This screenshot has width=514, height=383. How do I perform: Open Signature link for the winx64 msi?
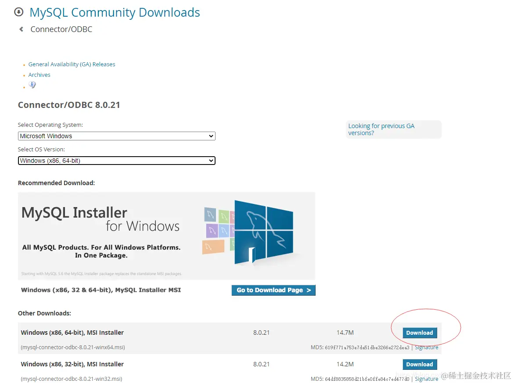[x=427, y=347]
